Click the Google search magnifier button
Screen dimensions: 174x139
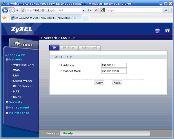(x=166, y=10)
